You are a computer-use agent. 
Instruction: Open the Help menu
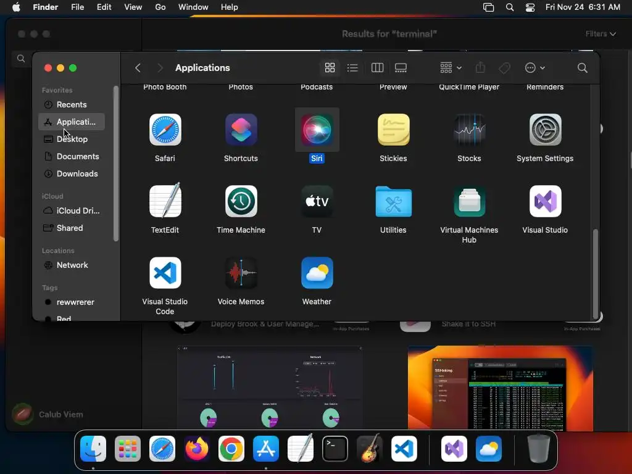230,7
